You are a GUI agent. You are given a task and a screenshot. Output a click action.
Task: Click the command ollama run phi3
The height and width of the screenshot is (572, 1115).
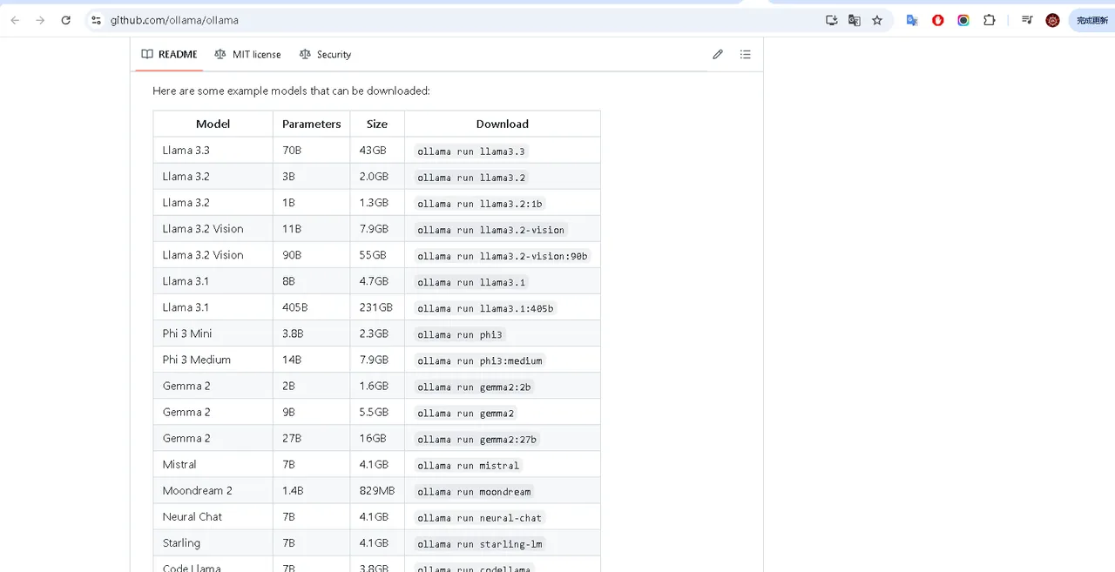tap(460, 333)
